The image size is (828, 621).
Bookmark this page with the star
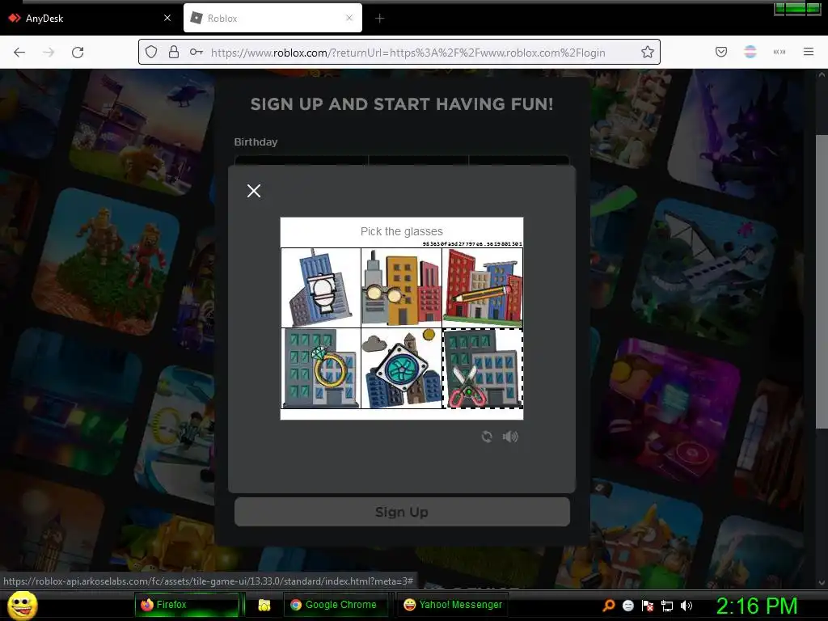[648, 52]
